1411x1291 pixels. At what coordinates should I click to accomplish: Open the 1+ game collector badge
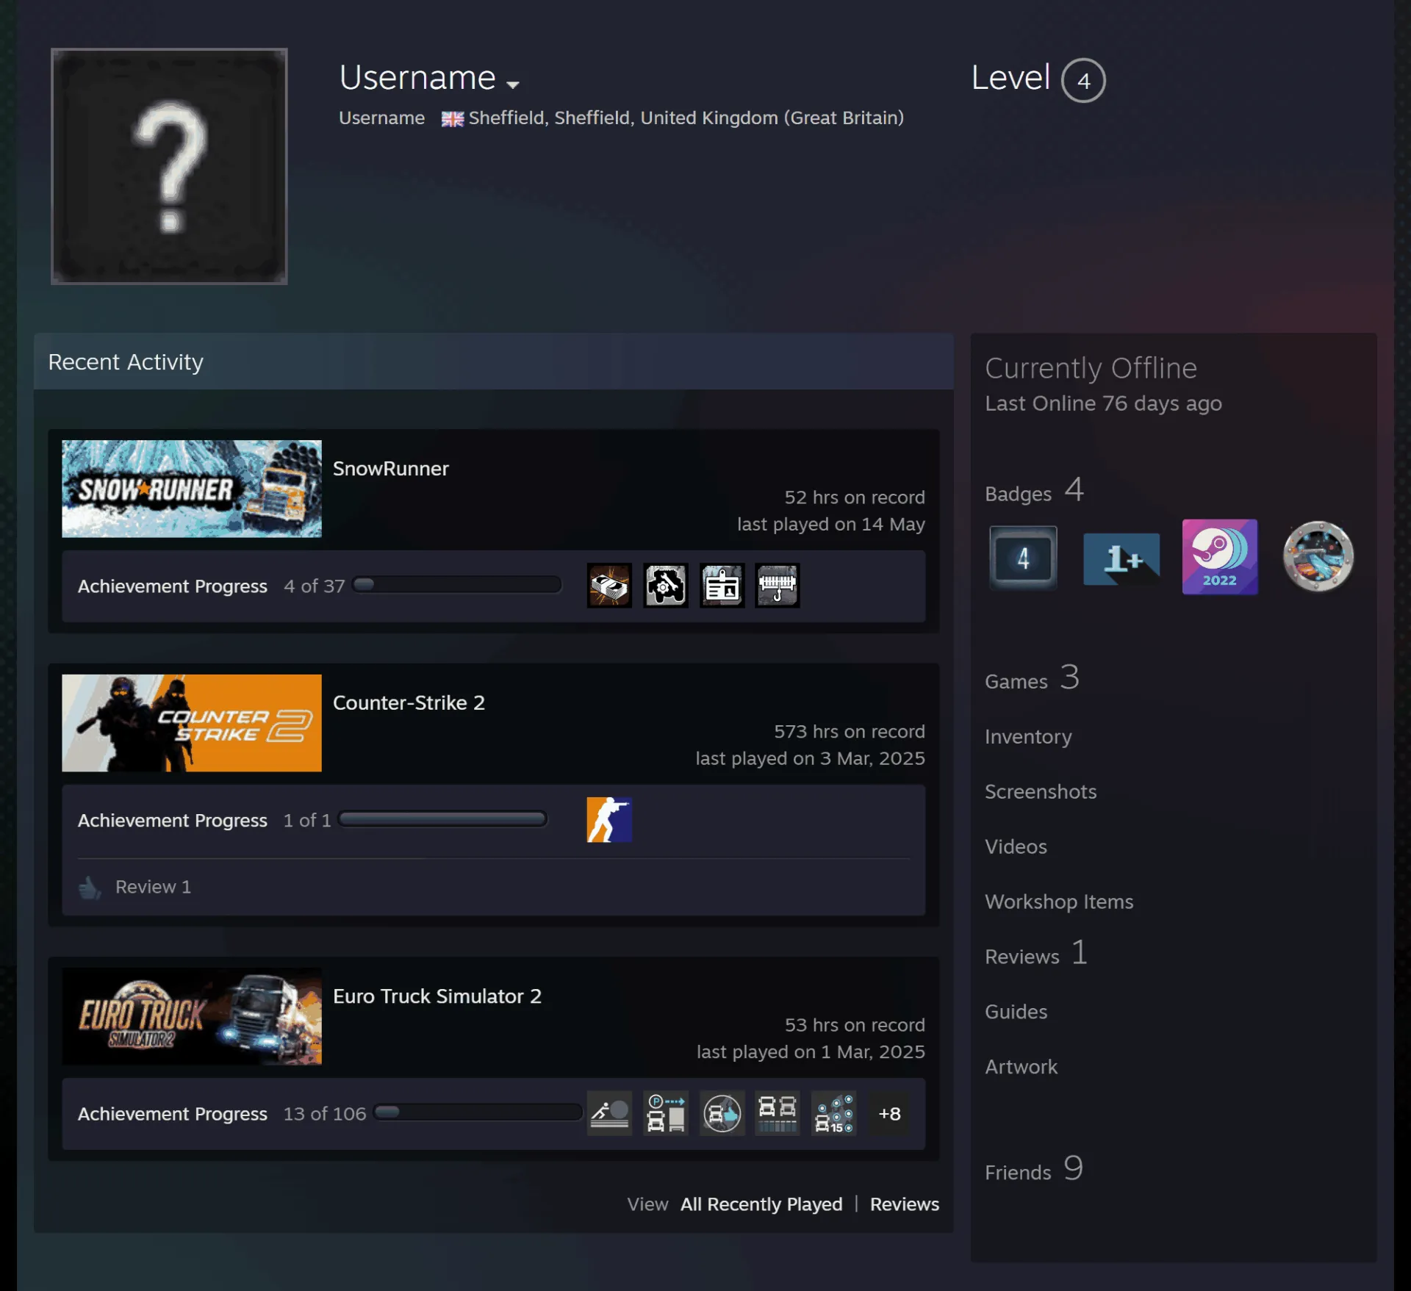point(1121,558)
